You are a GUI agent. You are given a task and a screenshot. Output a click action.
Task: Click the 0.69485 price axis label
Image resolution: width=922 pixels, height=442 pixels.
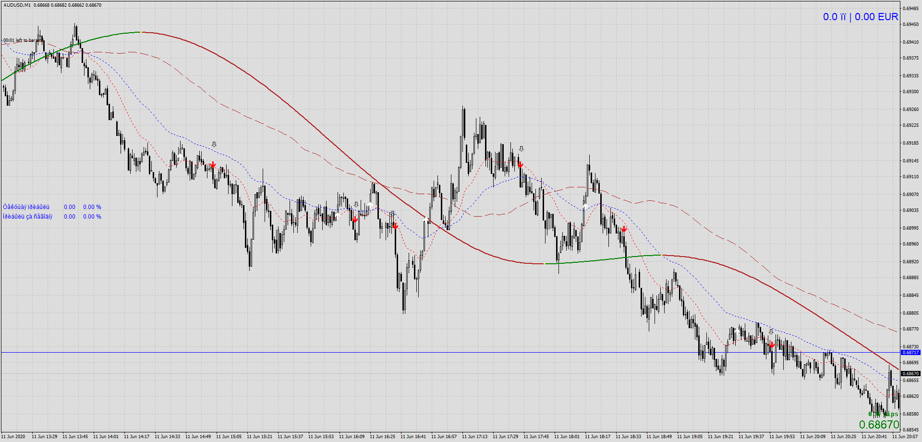(x=910, y=9)
